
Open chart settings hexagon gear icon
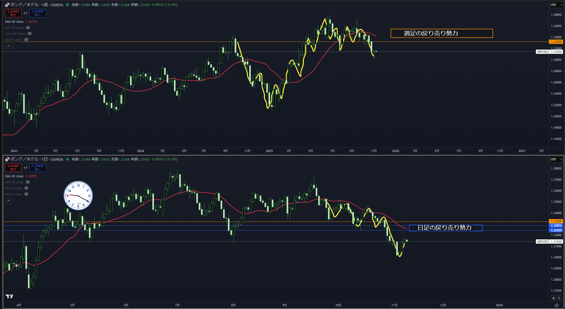[556, 305]
